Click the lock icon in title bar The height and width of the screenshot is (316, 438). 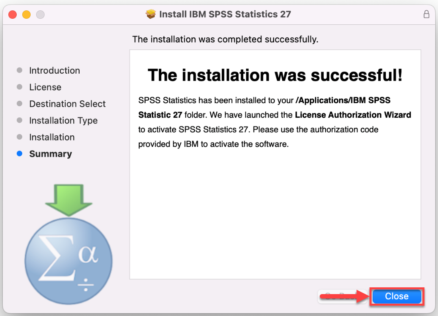(426, 14)
